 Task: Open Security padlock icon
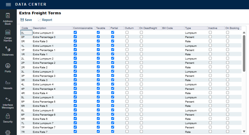[x=8, y=116]
